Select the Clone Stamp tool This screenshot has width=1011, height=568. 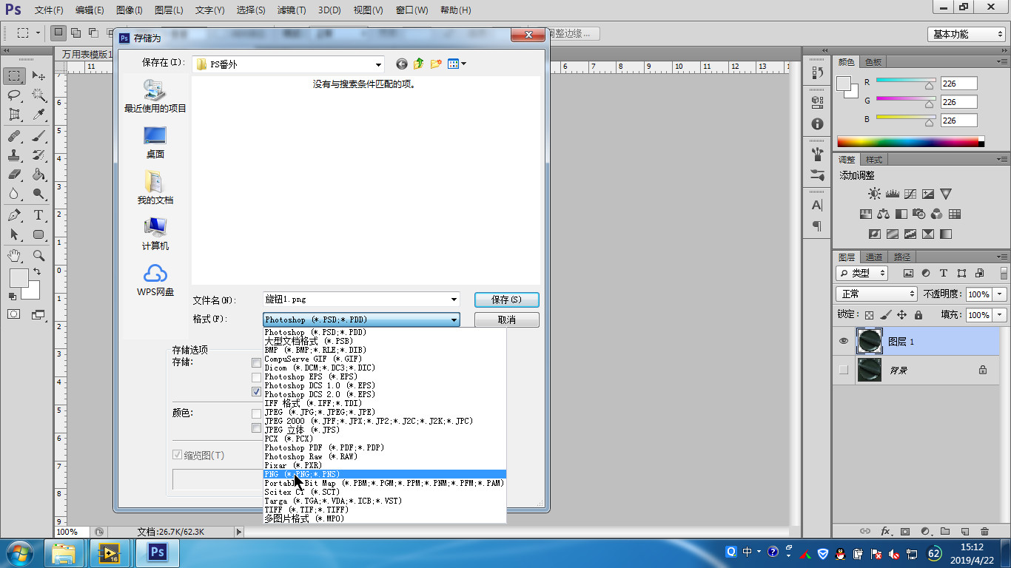14,155
